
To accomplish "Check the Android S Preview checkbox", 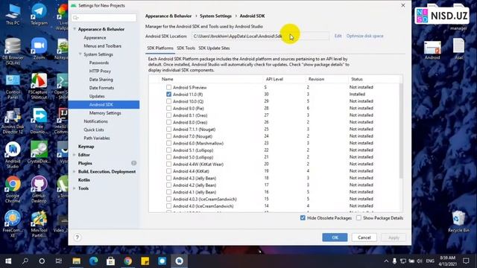I will point(169,87).
